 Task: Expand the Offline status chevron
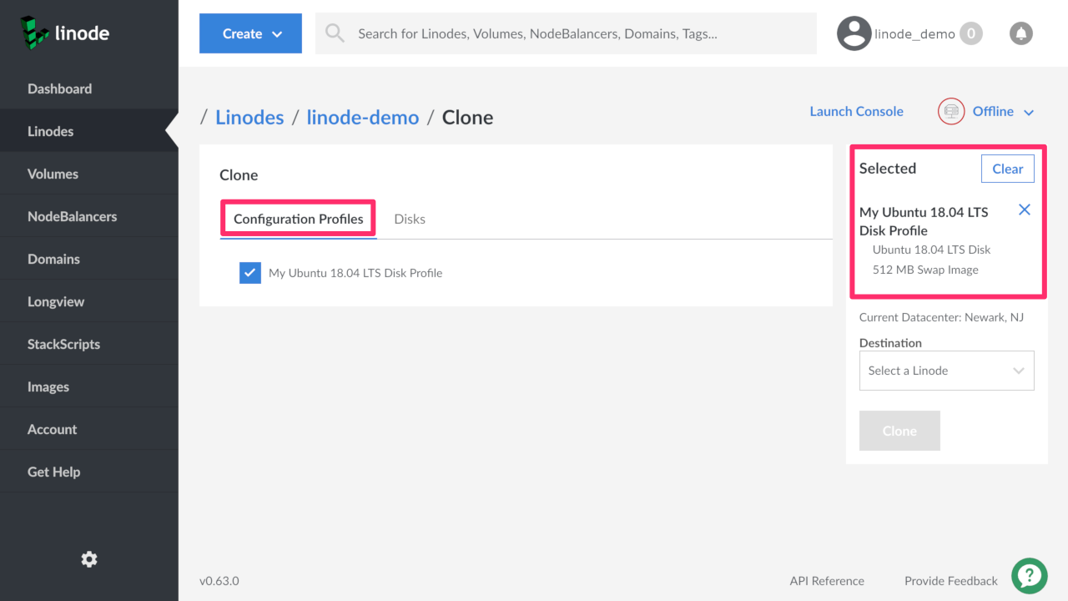click(1029, 111)
